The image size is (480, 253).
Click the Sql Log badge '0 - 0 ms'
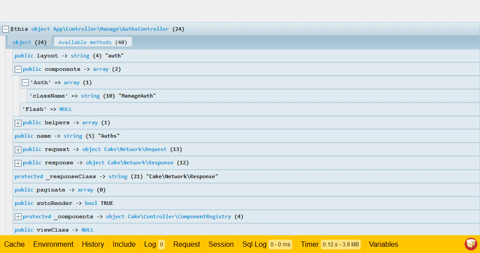[280, 245]
